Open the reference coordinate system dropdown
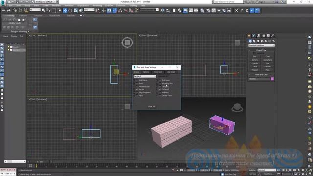Viewport: 313px width, 176px height. [x=89, y=10]
